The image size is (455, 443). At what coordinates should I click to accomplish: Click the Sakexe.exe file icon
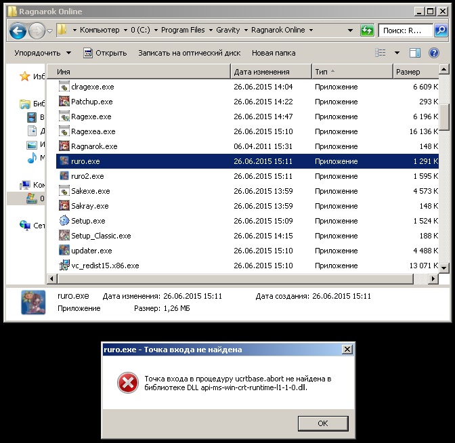point(64,191)
